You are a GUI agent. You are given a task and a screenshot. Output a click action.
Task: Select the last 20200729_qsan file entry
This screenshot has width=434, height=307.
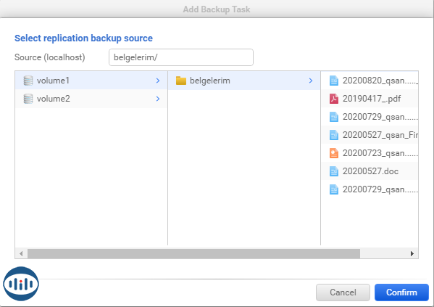(370, 189)
